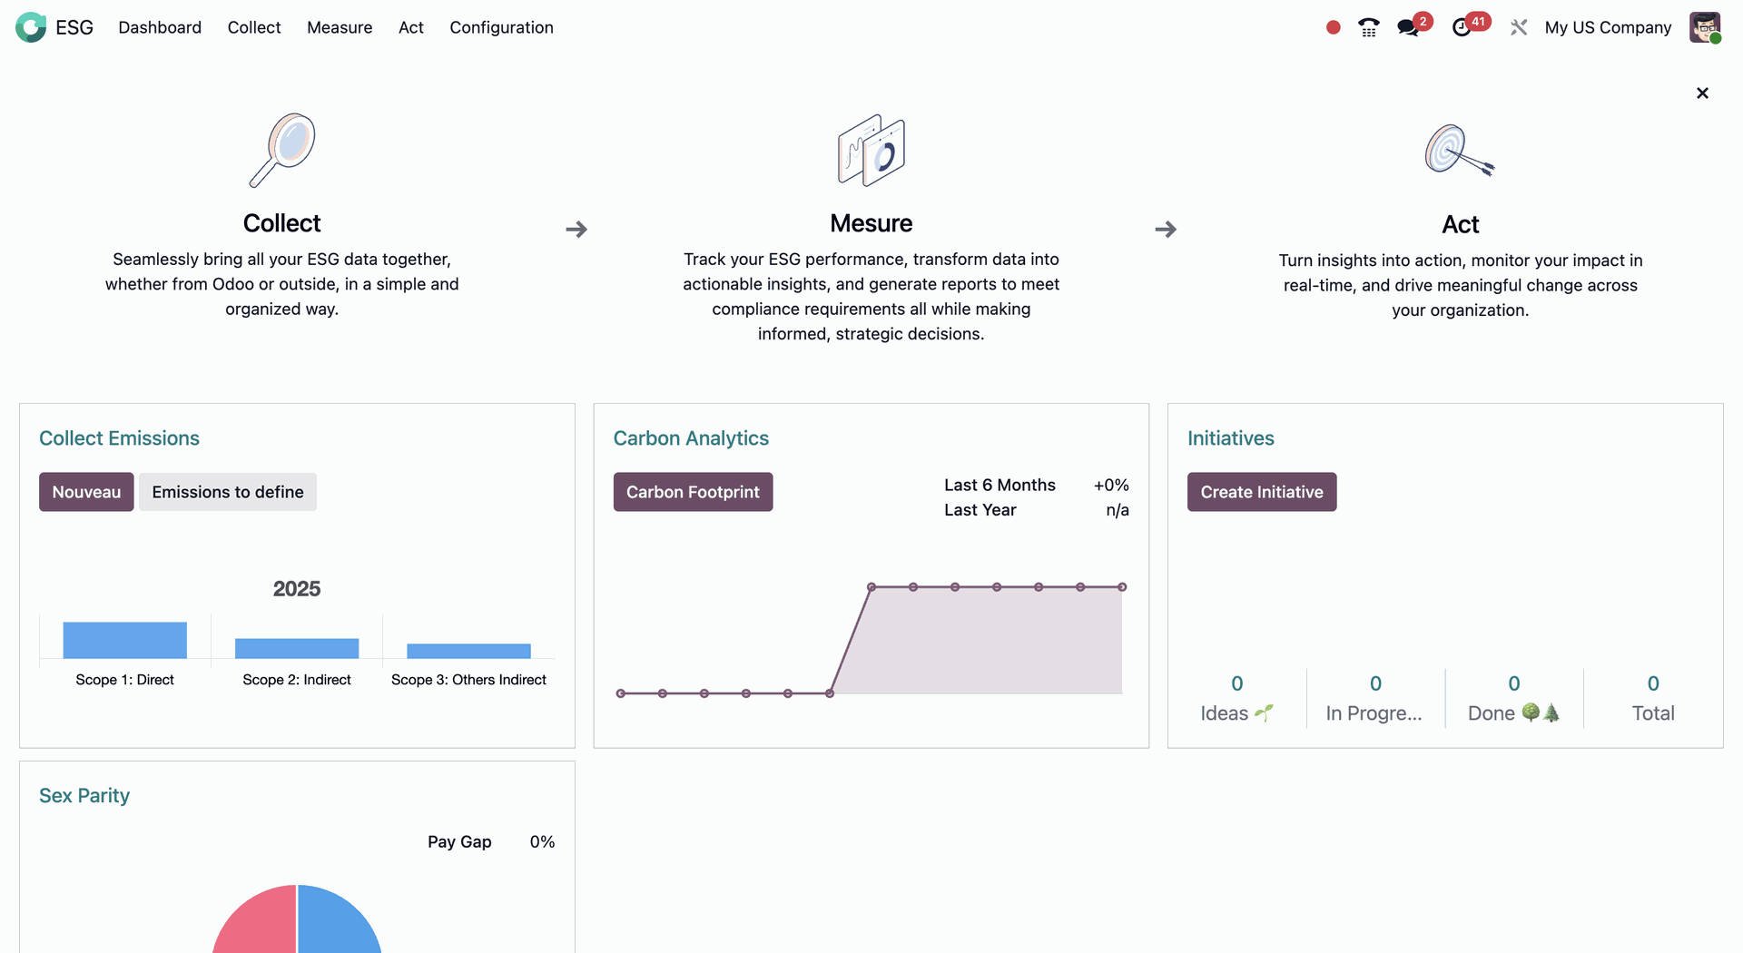Switch company via My US Company
This screenshot has width=1743, height=953.
pos(1608,27)
